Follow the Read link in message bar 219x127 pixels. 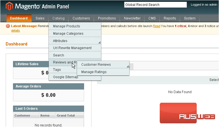click(x=157, y=26)
